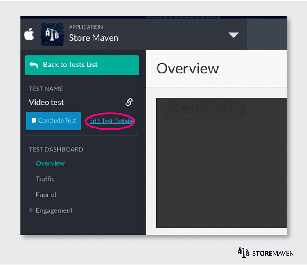The height and width of the screenshot is (265, 307).
Task: Expand the Engagement section plus icon
Action: click(31, 210)
